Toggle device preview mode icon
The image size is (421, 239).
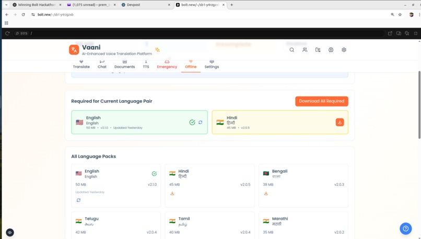(x=399, y=33)
